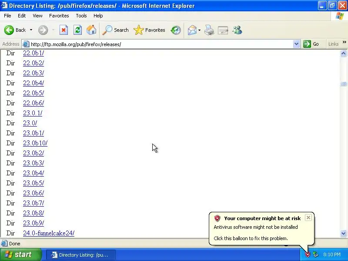Open the Messenger people icon
The image size is (348, 261).
(x=237, y=30)
